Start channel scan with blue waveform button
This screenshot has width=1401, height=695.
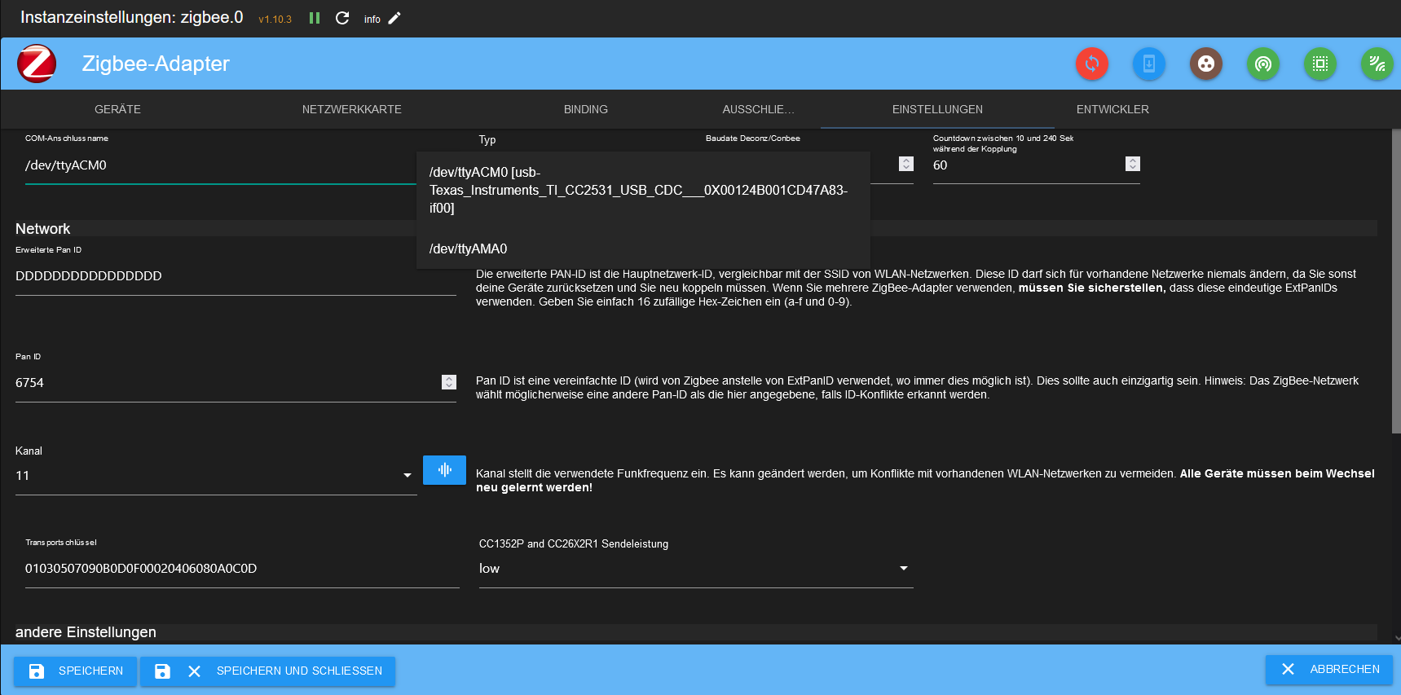click(444, 470)
